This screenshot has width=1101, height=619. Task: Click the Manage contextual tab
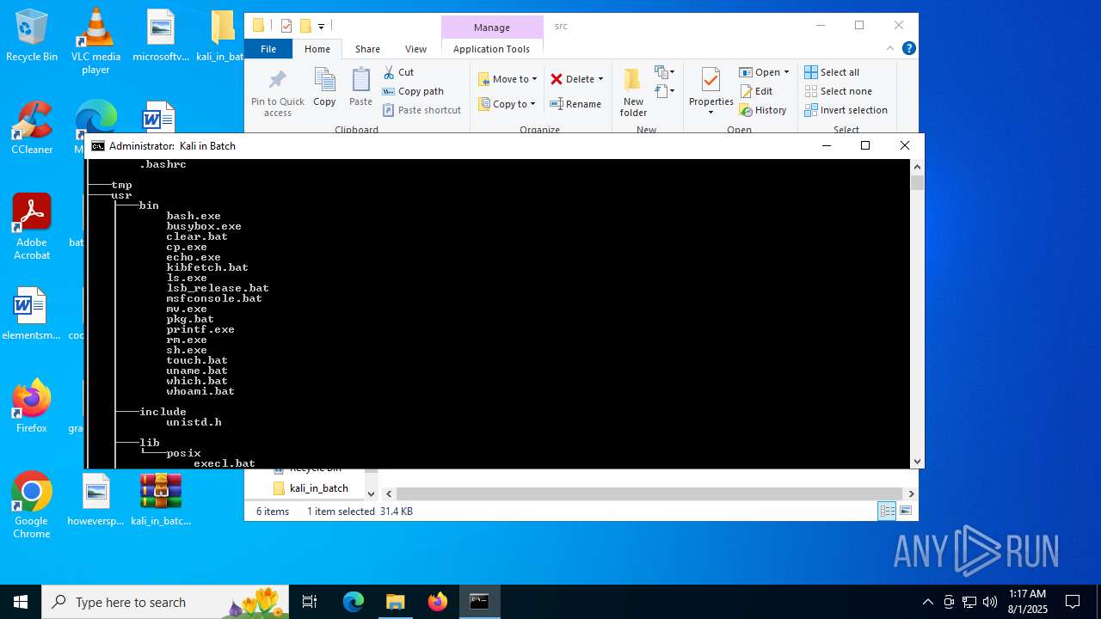point(492,28)
